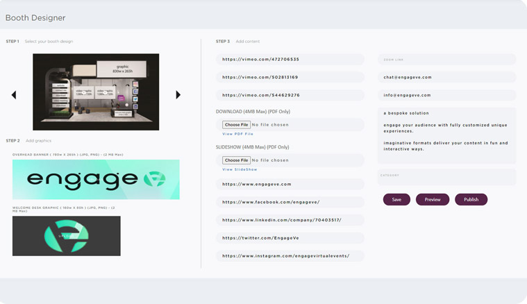The image size is (527, 304).
Task: Click the bespoke solution description textarea
Action: (446, 135)
